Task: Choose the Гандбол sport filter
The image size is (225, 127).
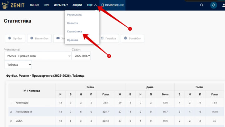Action: point(108,38)
